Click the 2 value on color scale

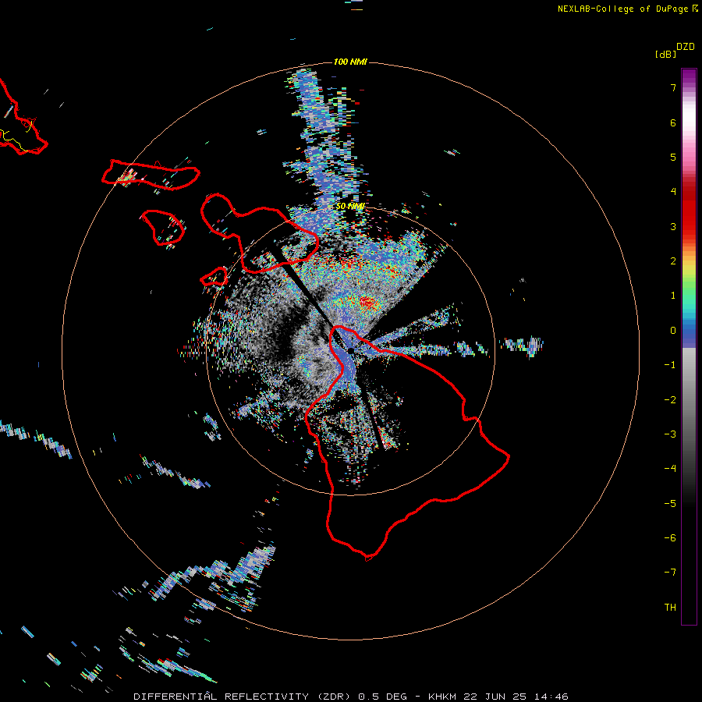pos(673,261)
